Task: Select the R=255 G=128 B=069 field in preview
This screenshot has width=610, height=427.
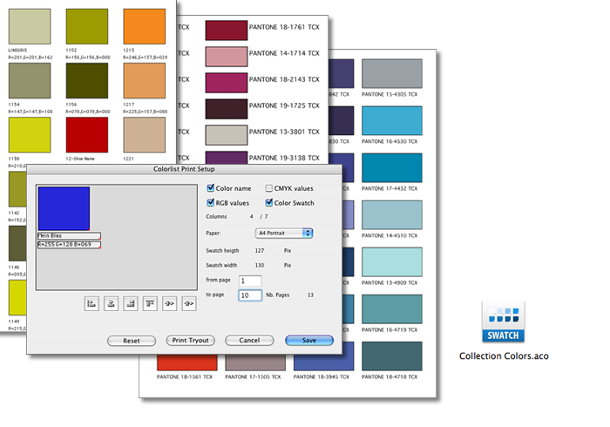Action: tap(69, 245)
